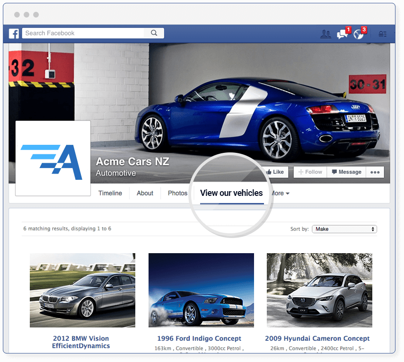Open 1996 Ford Indigo Concept listing link

199,338
